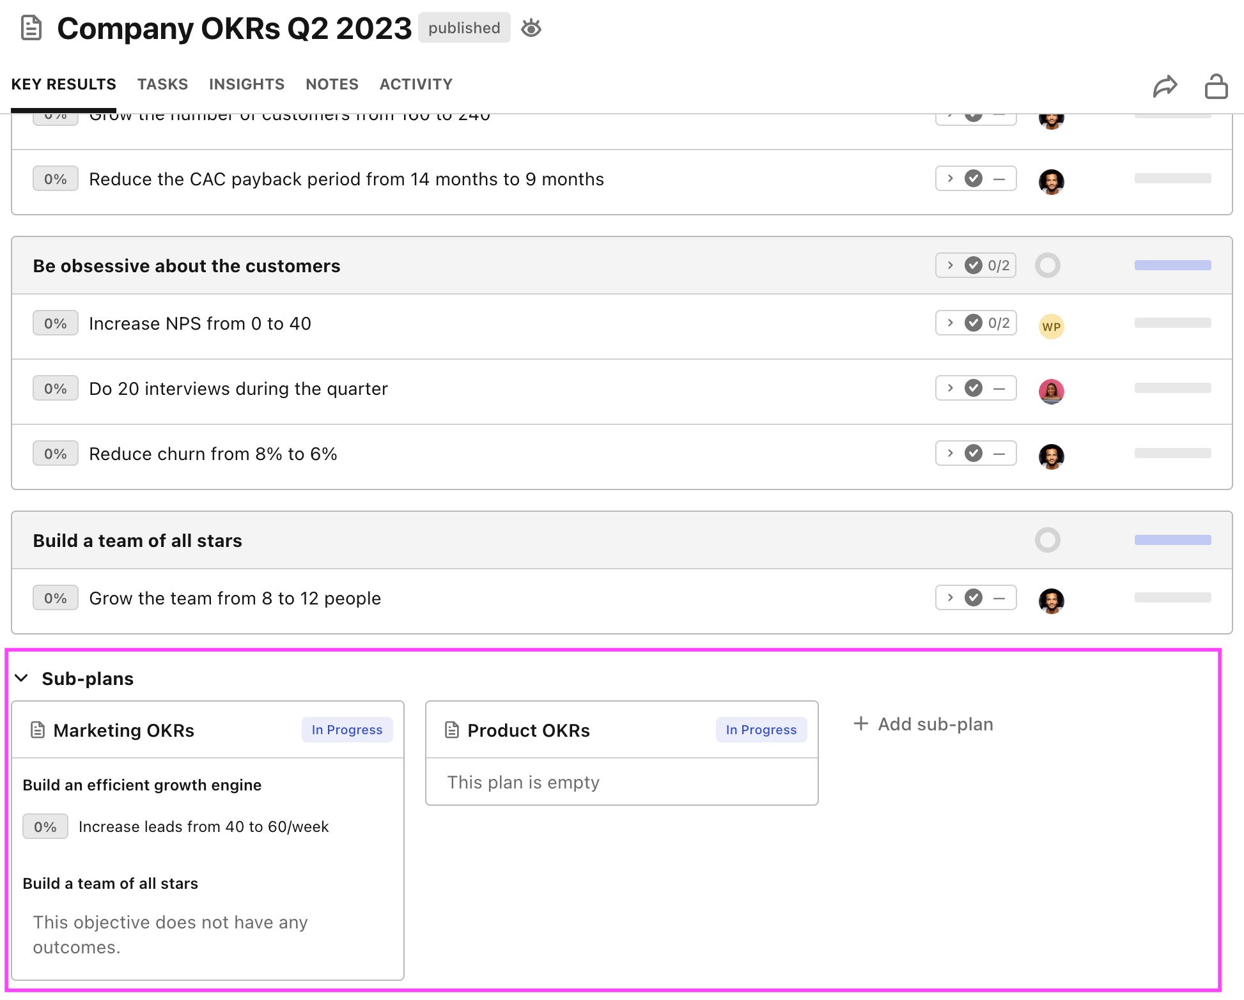Expand tasks chevron on Grow the team row

(951, 597)
